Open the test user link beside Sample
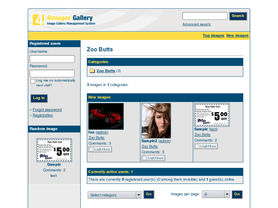278x208 pixels. [x=213, y=129]
